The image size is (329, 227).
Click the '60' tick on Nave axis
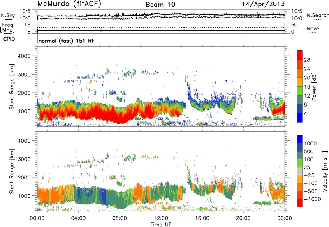(x=294, y=25)
